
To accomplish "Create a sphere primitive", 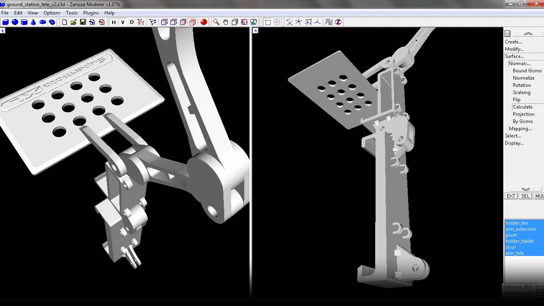I will click(15, 22).
